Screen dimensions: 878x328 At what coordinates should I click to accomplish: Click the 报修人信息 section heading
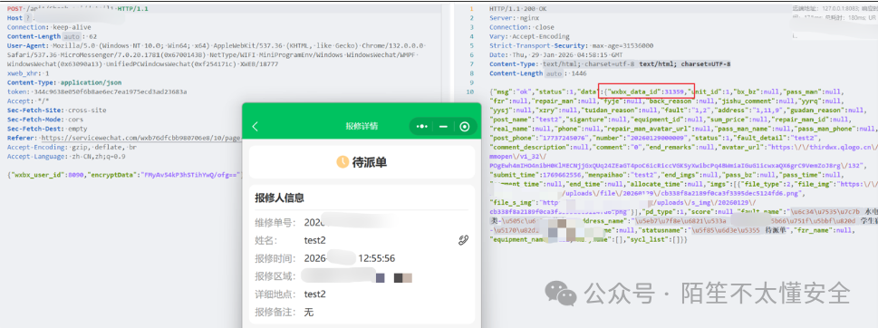(x=279, y=198)
